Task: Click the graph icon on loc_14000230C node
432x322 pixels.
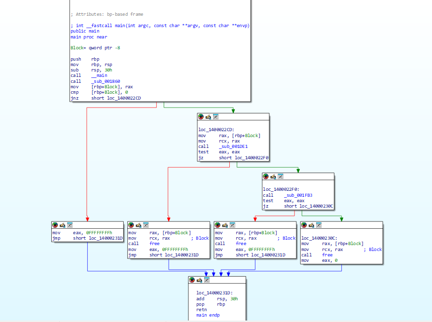Action: [319, 225]
